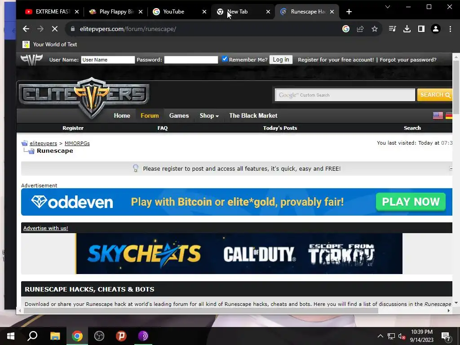Open the notification center icon
Viewport: 460px width, 345px height.
446,336
